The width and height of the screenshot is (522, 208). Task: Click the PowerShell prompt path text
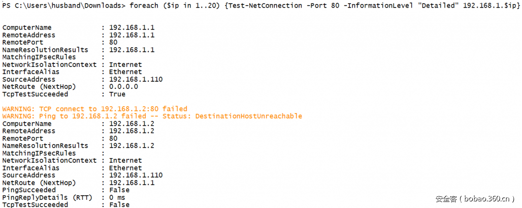point(64,6)
